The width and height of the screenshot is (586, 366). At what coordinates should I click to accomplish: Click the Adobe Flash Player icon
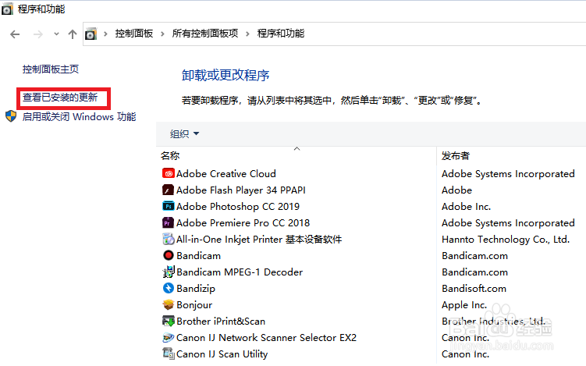pyautogui.click(x=169, y=190)
